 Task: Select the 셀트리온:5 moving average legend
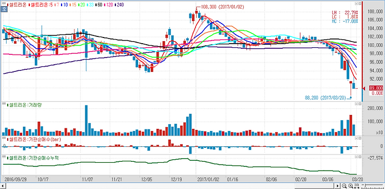(x=41, y=5)
